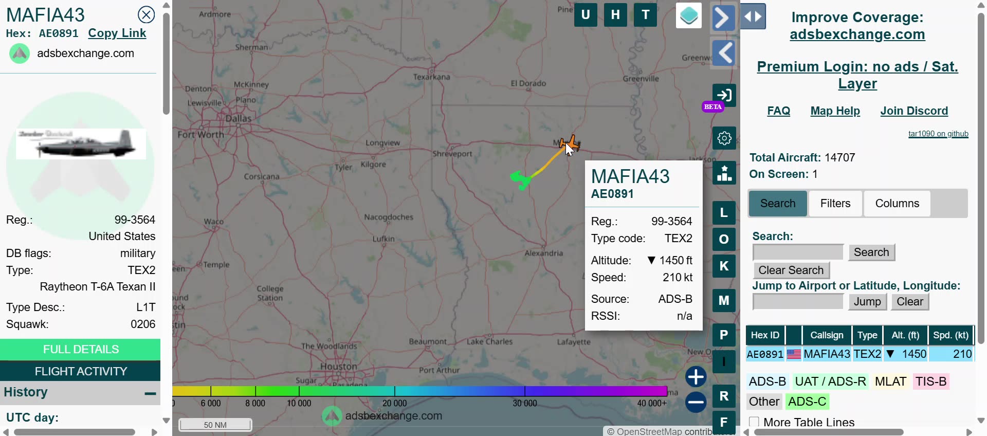
Task: Toggle the T map button
Action: (646, 15)
